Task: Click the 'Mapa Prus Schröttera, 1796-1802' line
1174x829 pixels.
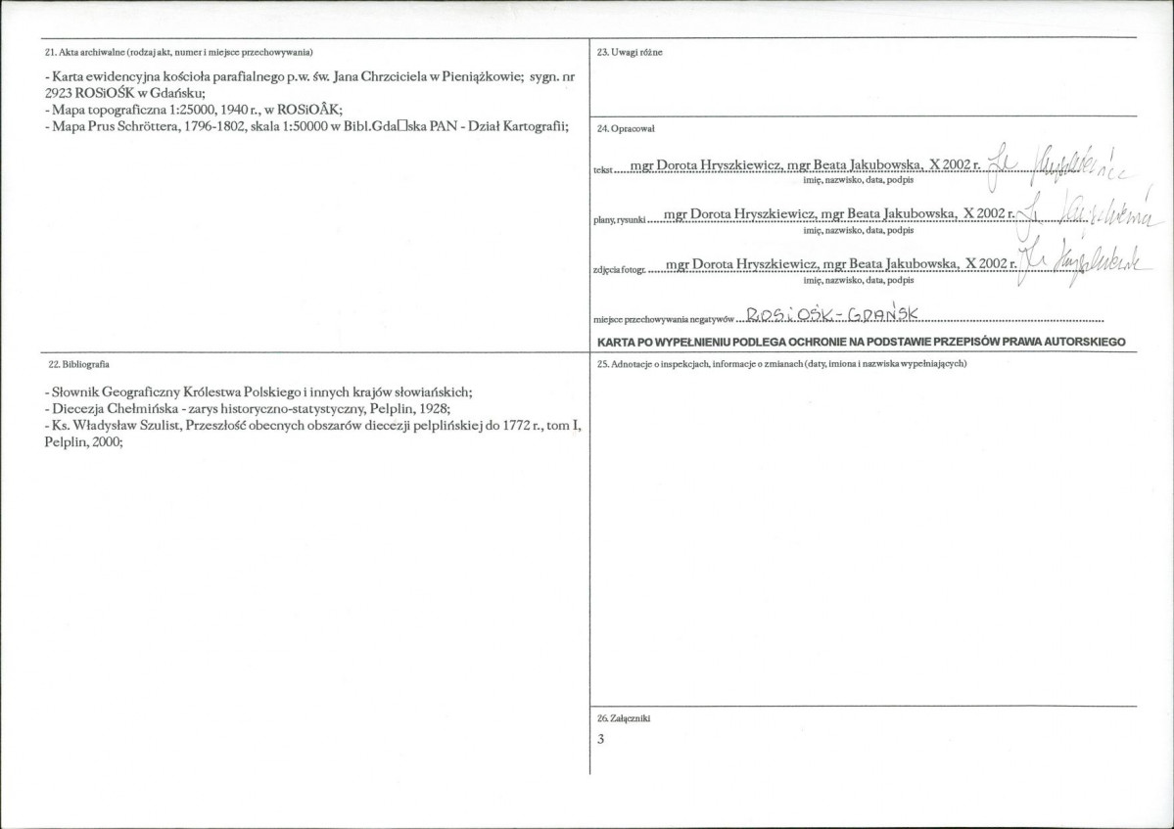Action: pyautogui.click(x=307, y=126)
